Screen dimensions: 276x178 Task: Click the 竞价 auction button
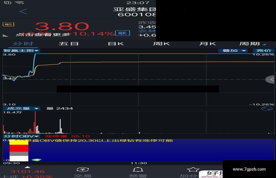click(263, 50)
